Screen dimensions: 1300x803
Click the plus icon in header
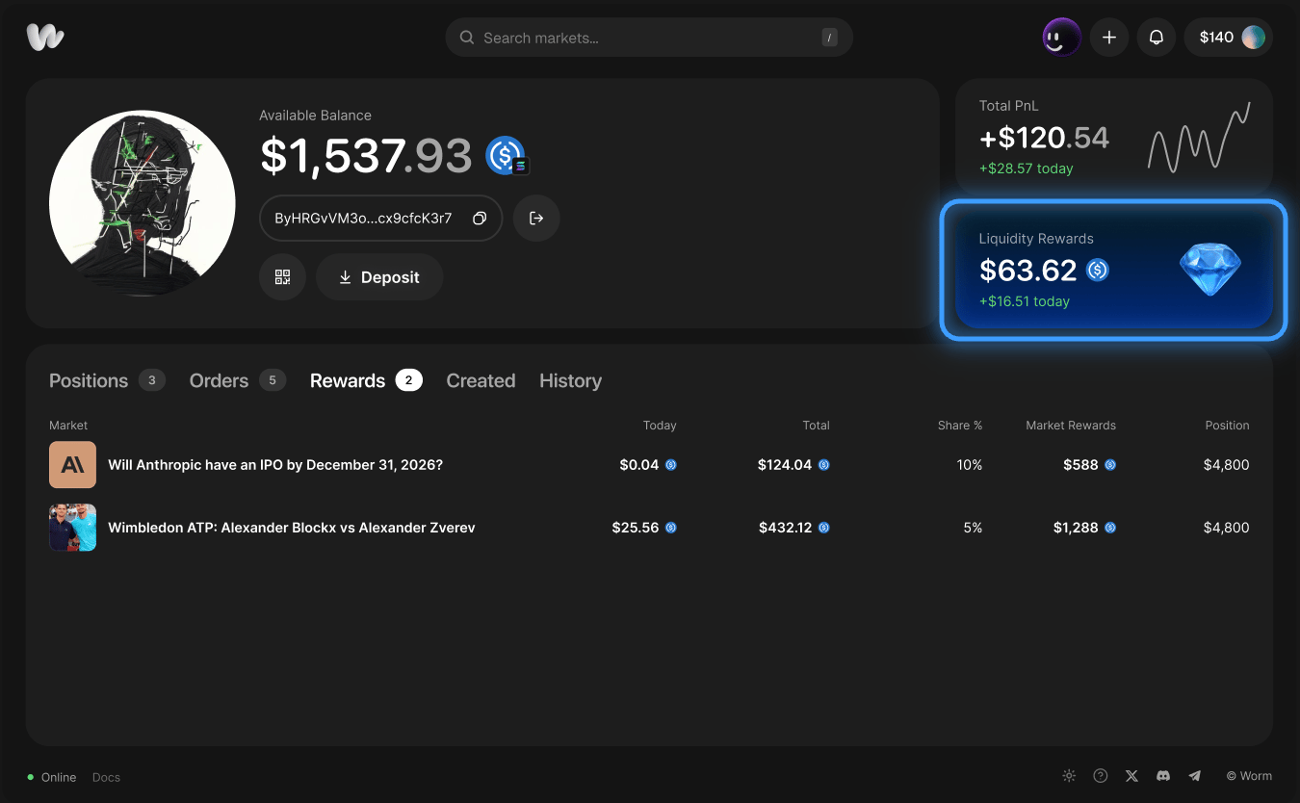[1109, 38]
